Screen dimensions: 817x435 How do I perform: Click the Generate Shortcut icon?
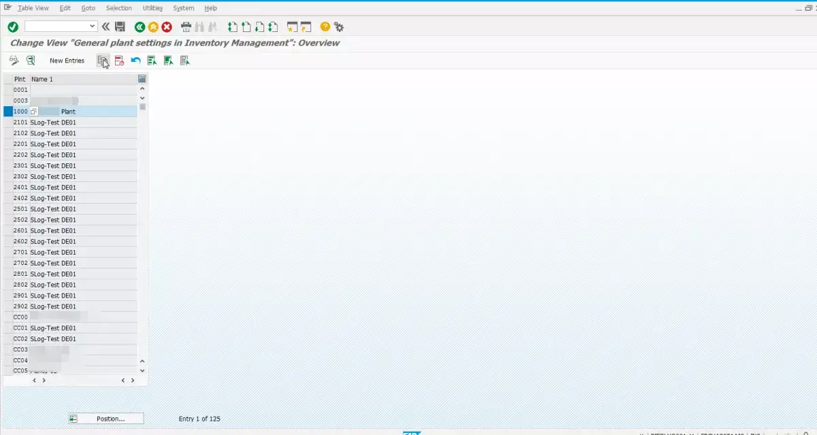(x=306, y=27)
